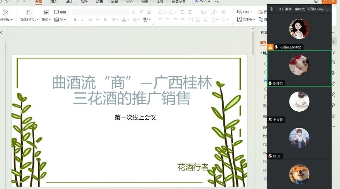Open the search magnifier icon
The height and width of the screenshot is (189, 340).
217,2
